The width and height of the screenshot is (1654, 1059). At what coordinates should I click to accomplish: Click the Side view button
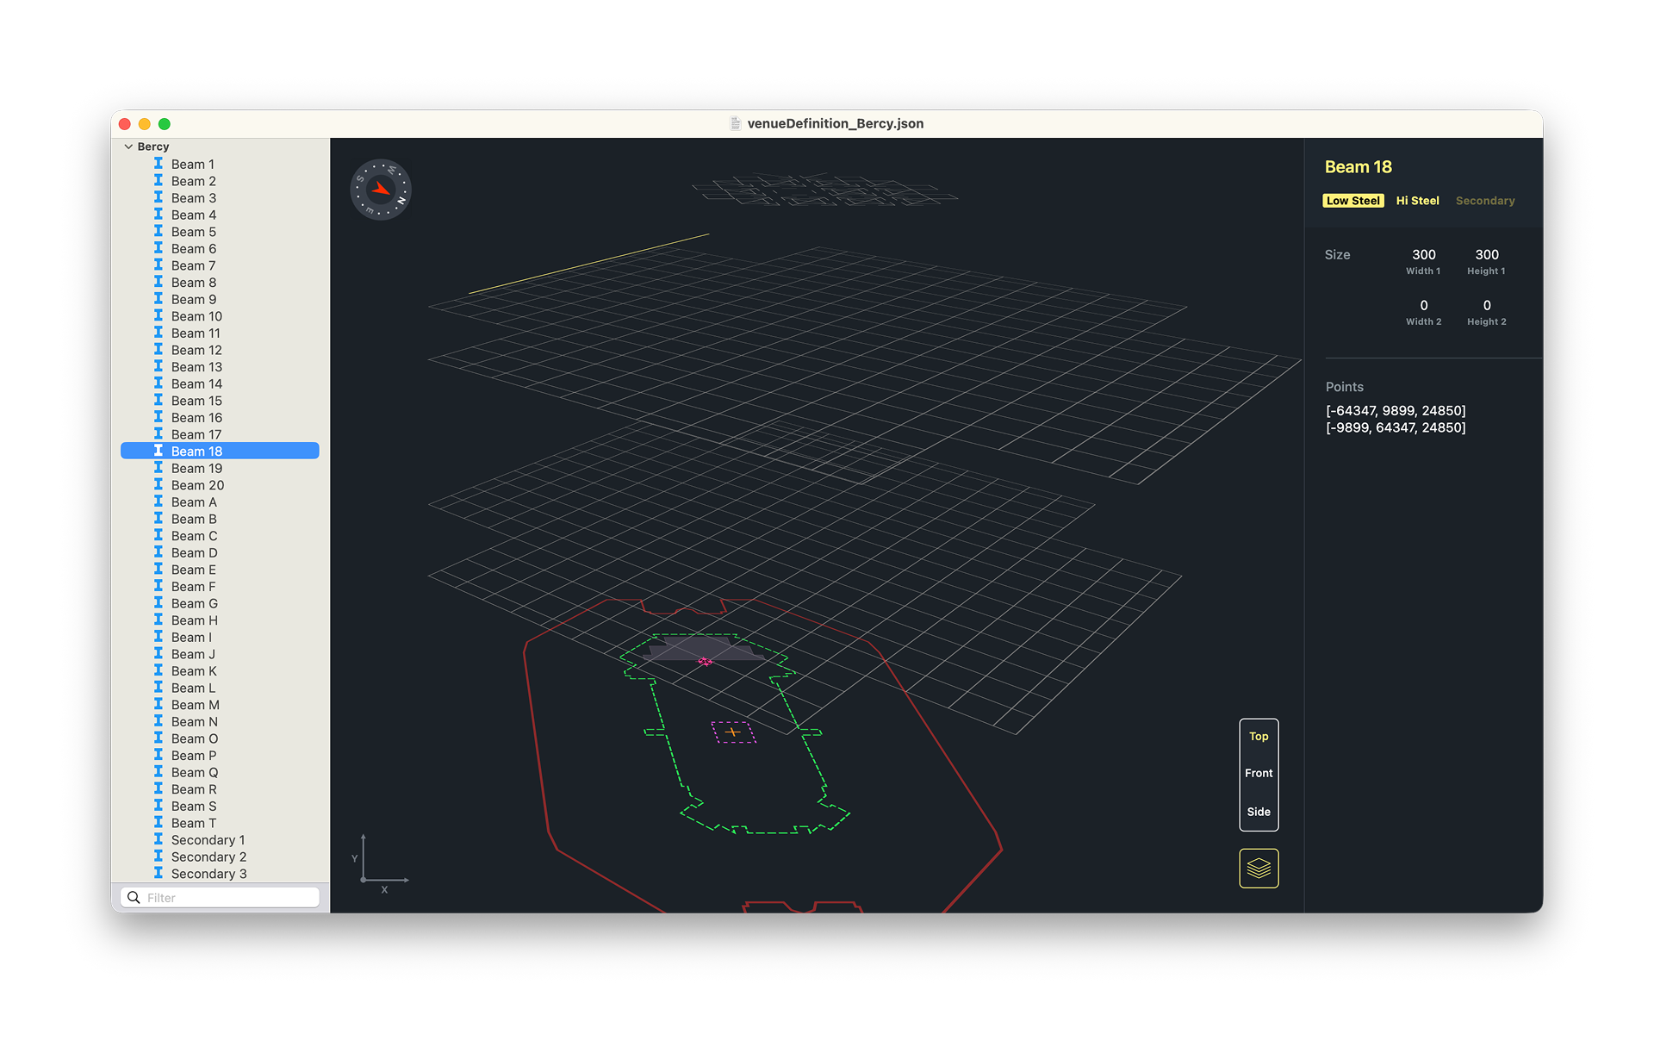pyautogui.click(x=1259, y=811)
